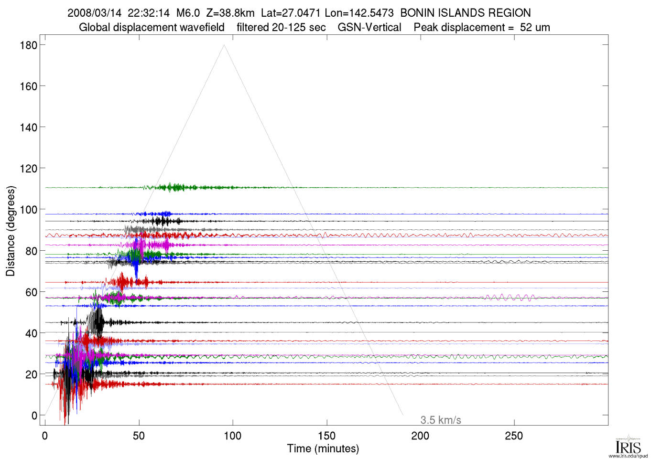
Task: Click the Distance (degrees) axis label
Action: coord(11,231)
